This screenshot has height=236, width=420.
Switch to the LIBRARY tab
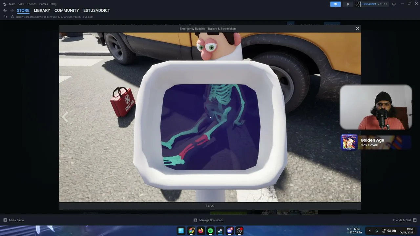(x=42, y=10)
